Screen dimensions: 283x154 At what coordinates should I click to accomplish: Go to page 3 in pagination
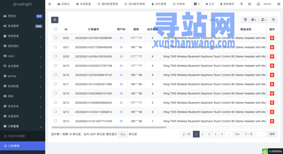209,134
